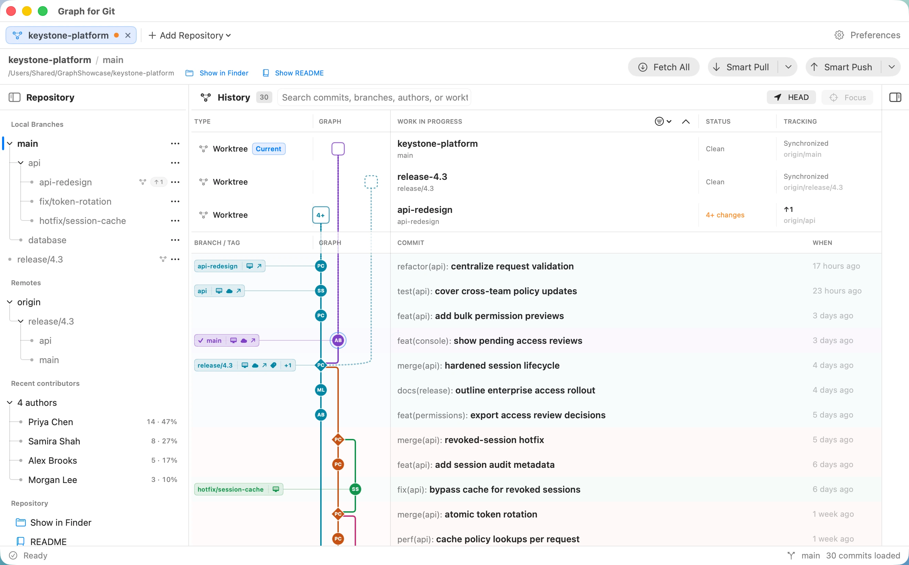Screen dimensions: 909x565
Task: Click main branch indicator in status bar
Action: point(803,556)
